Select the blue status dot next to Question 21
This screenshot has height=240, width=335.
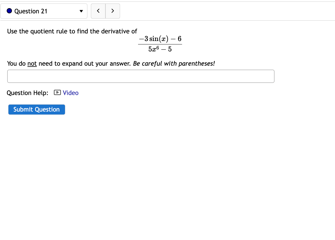9,11
